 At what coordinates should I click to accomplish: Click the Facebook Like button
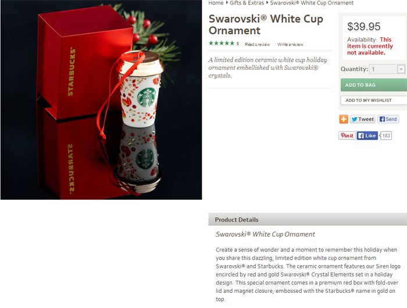(x=367, y=135)
